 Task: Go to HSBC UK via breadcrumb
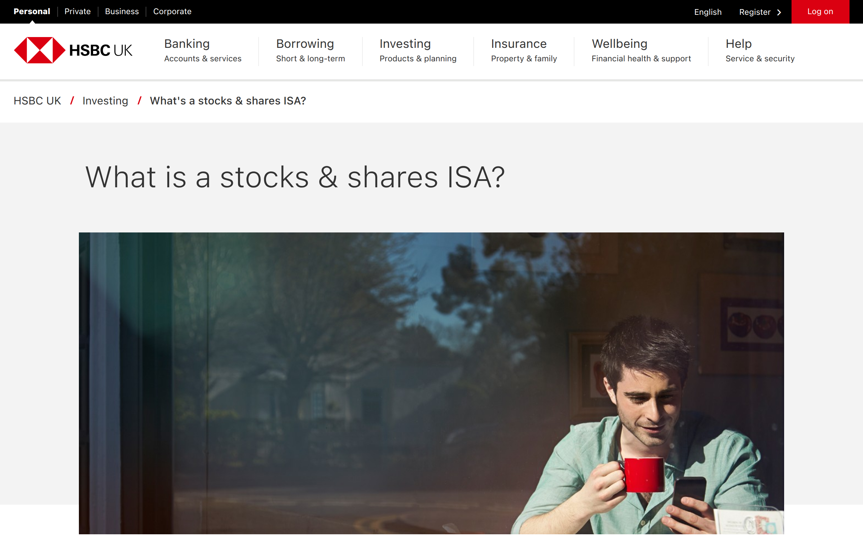[37, 101]
